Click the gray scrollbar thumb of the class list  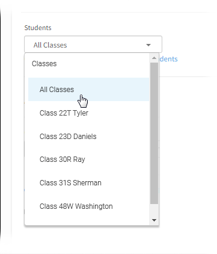[x=154, y=133]
